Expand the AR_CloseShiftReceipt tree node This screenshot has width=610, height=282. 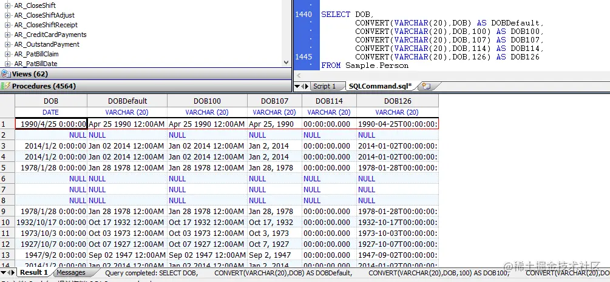click(7, 25)
